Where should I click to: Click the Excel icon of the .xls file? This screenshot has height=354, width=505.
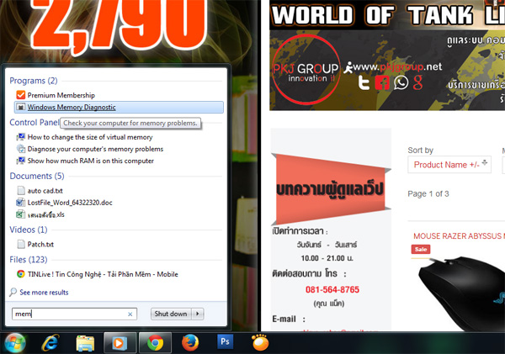coord(20,214)
